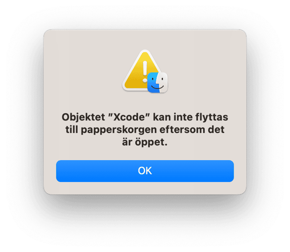Click the word "papperskorgen" in the alert
Screen dimensions: 290x252
119,130
